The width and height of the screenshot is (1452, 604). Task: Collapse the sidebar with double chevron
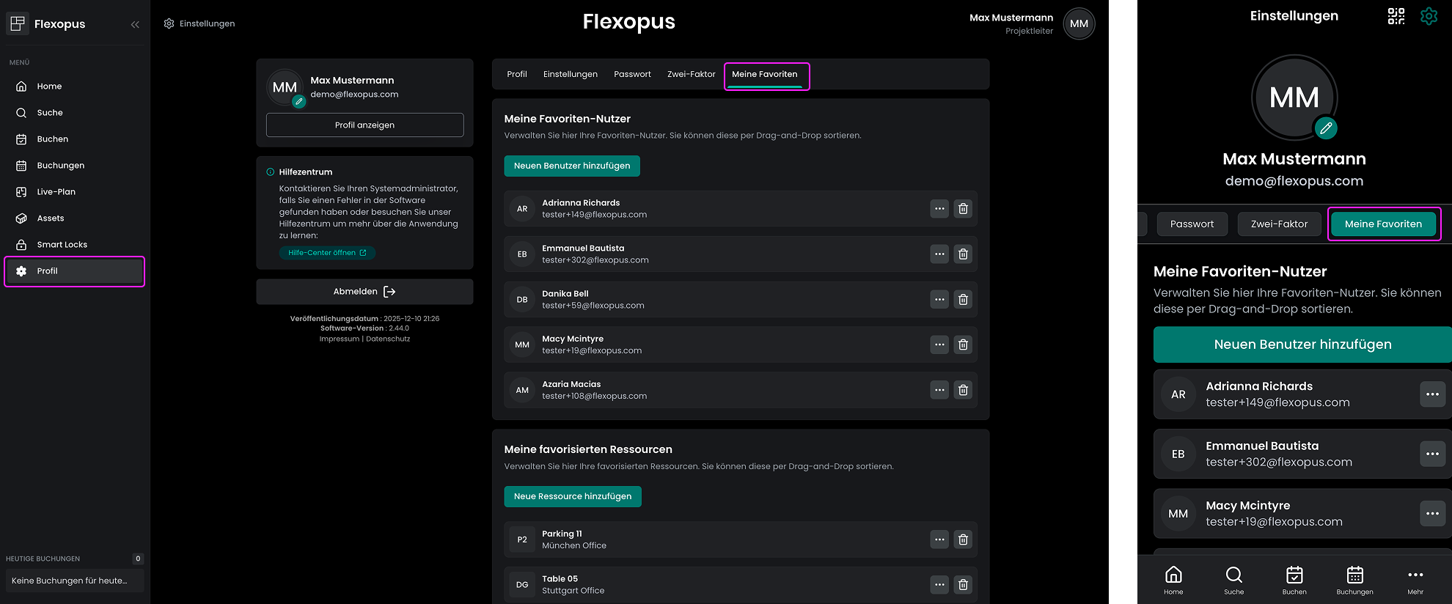coord(135,24)
